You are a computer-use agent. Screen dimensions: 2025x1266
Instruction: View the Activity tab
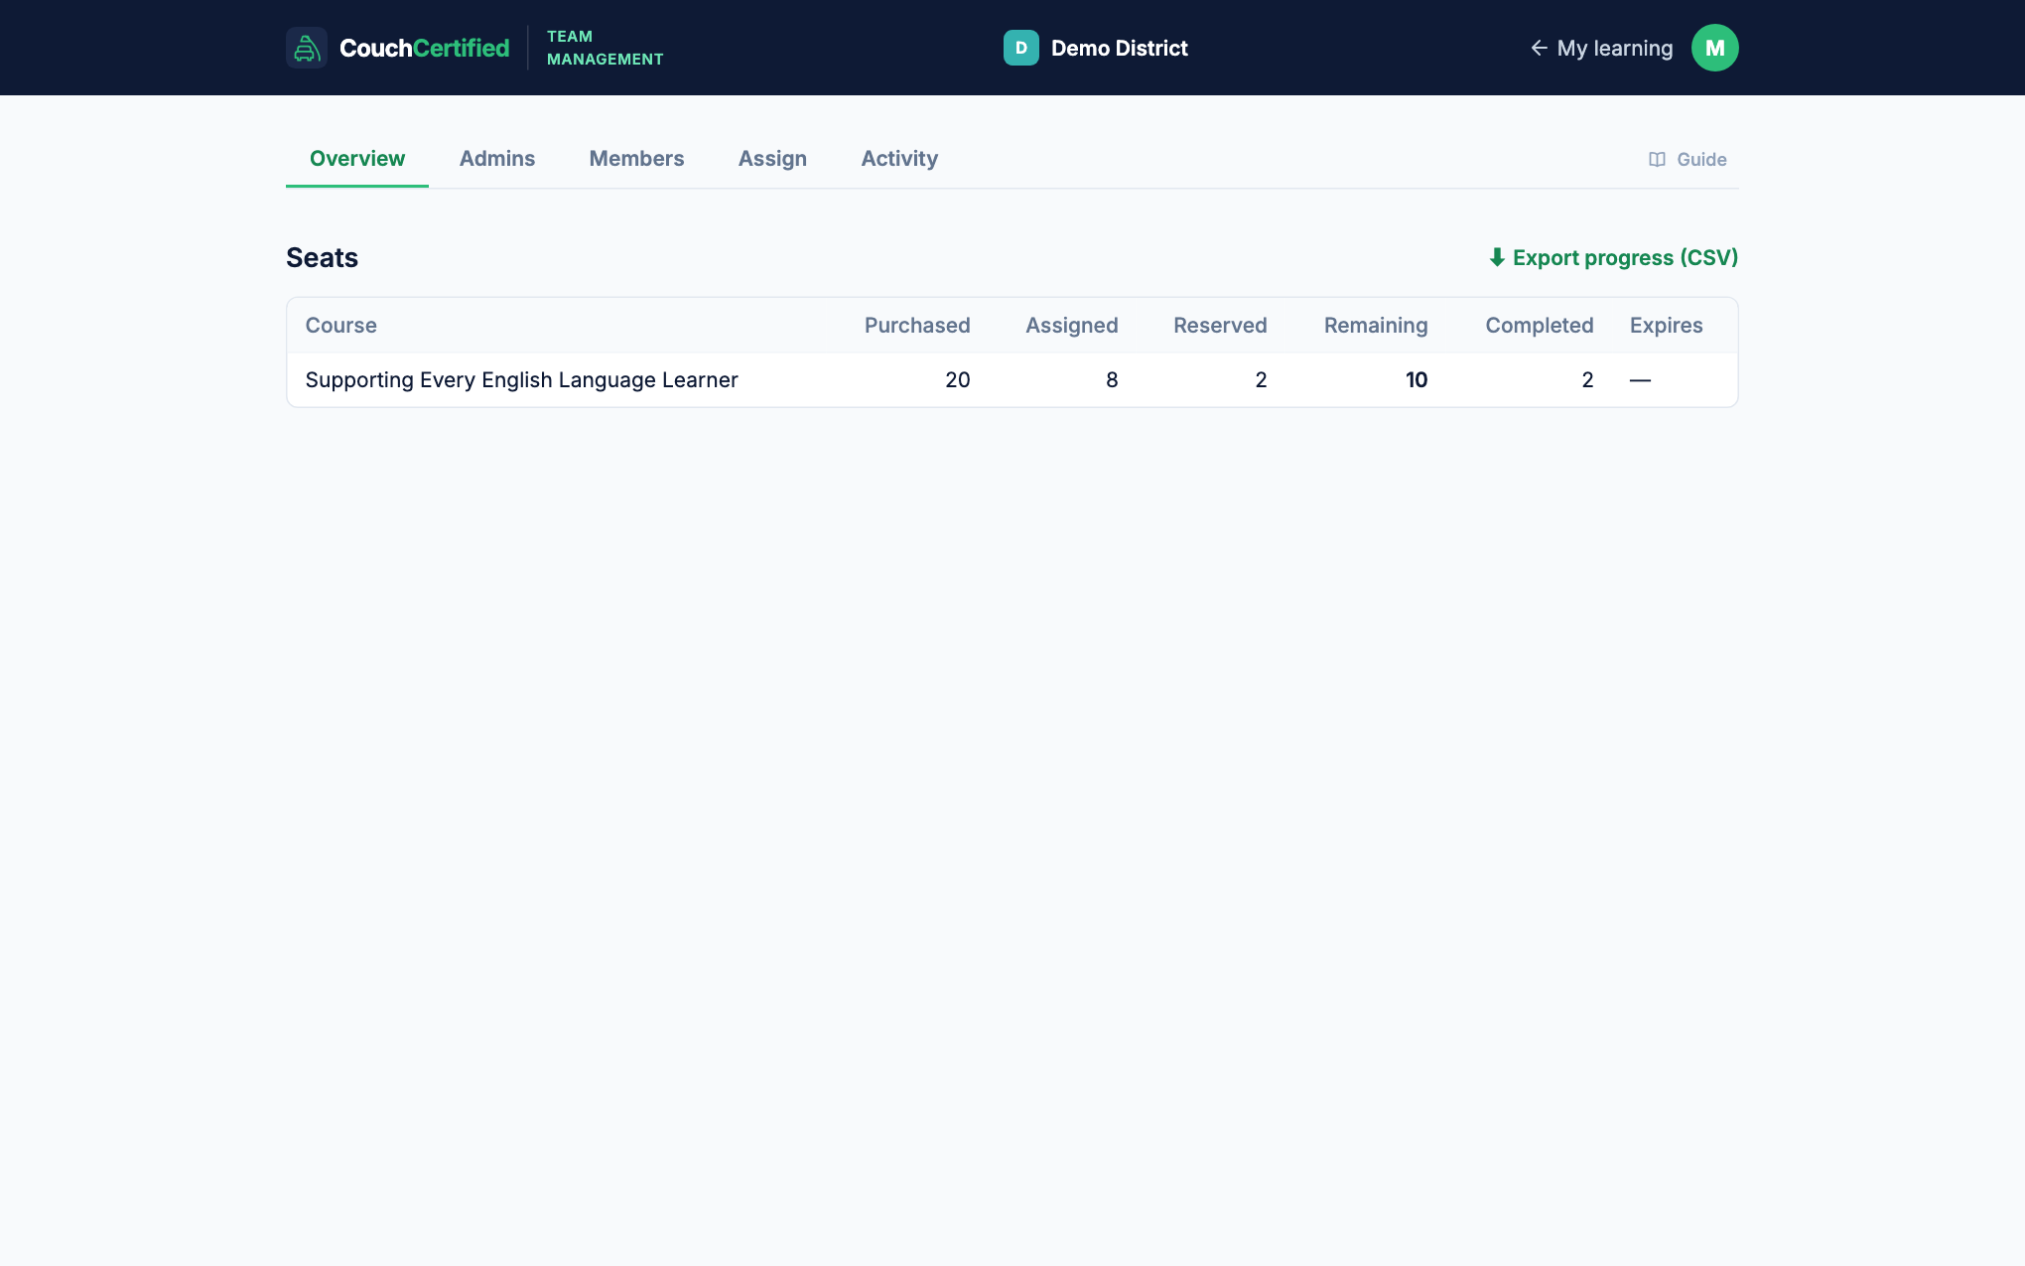[899, 158]
